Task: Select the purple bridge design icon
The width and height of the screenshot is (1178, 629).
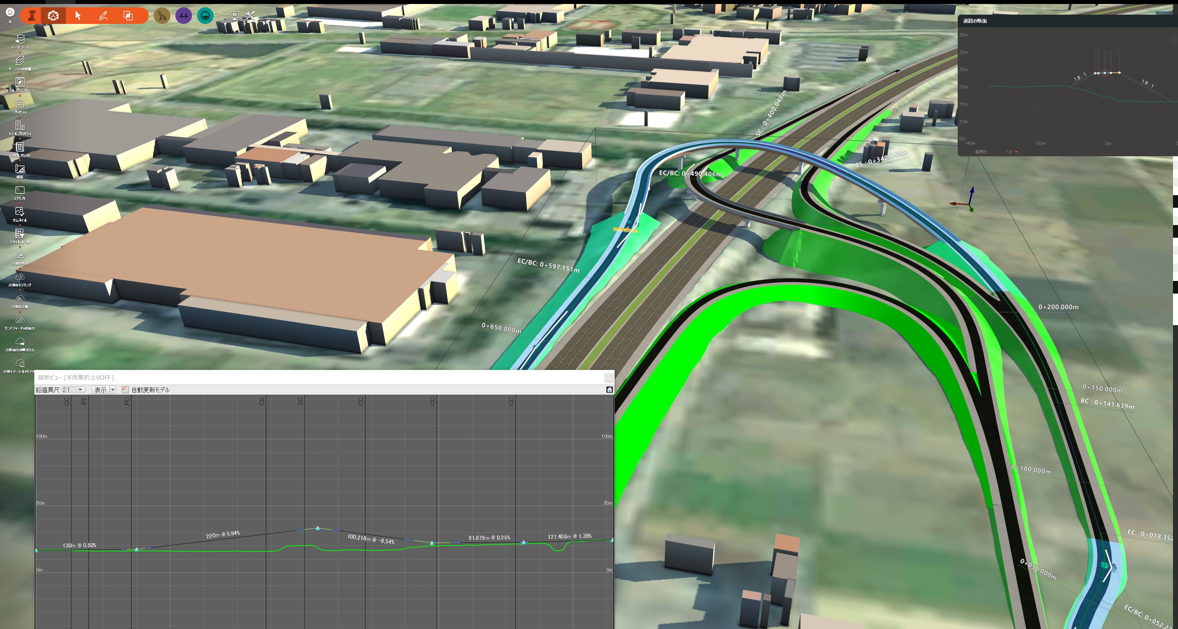Action: click(183, 16)
